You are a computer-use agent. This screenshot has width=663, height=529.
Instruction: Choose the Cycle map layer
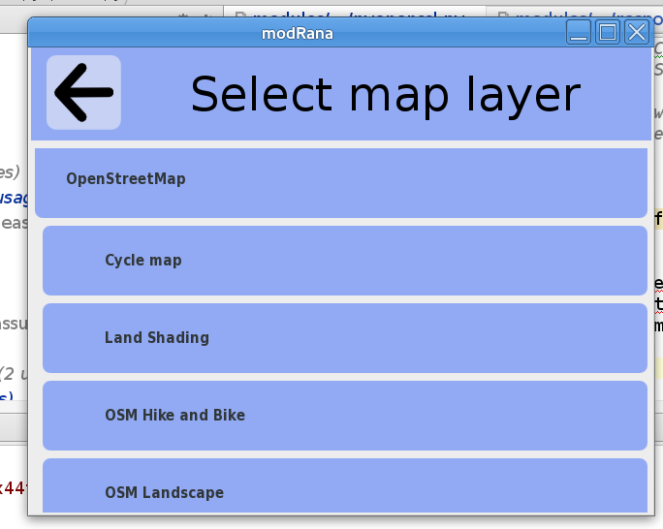(344, 261)
